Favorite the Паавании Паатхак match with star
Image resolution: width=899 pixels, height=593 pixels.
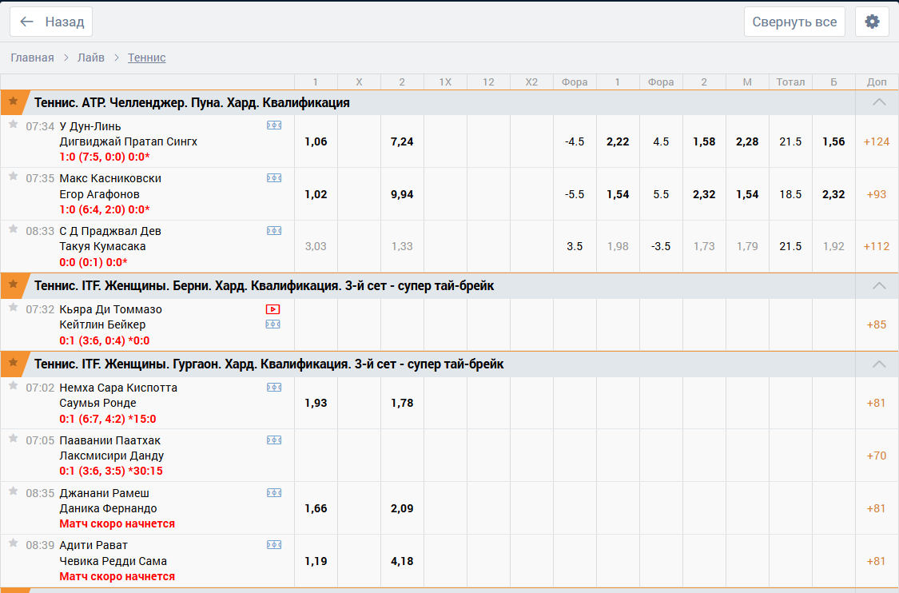click(x=13, y=439)
